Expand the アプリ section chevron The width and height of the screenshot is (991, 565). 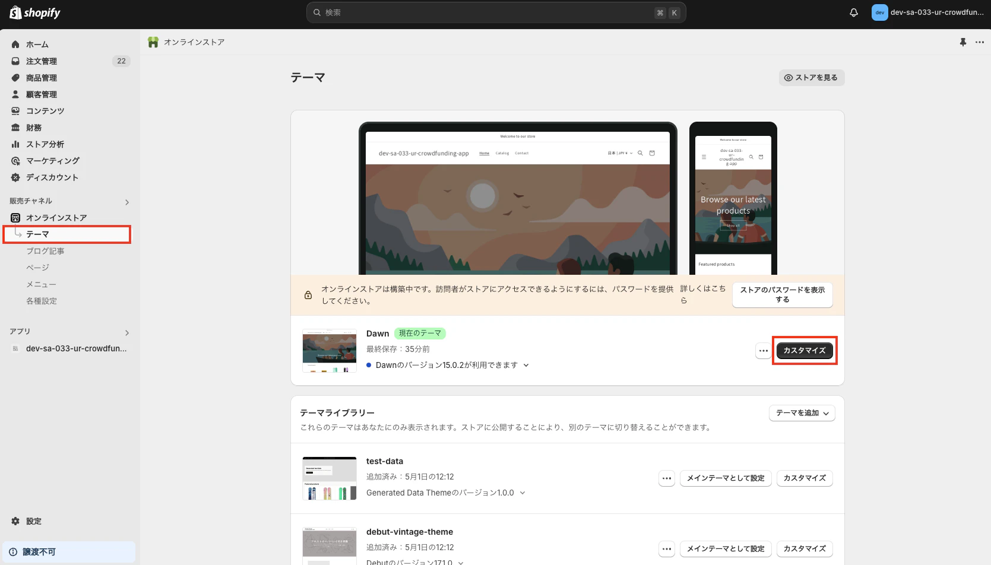[x=126, y=332]
